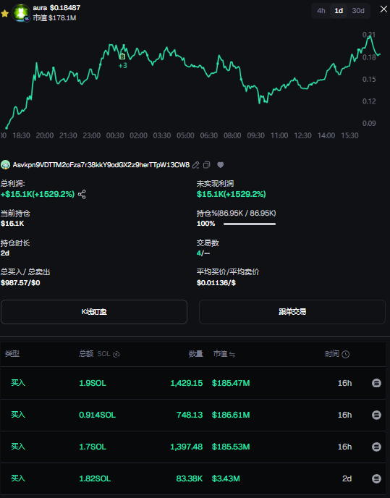Image resolution: width=390 pixels, height=498 pixels.
Task: Click the total profit value +$15.1K
Action: [38, 195]
